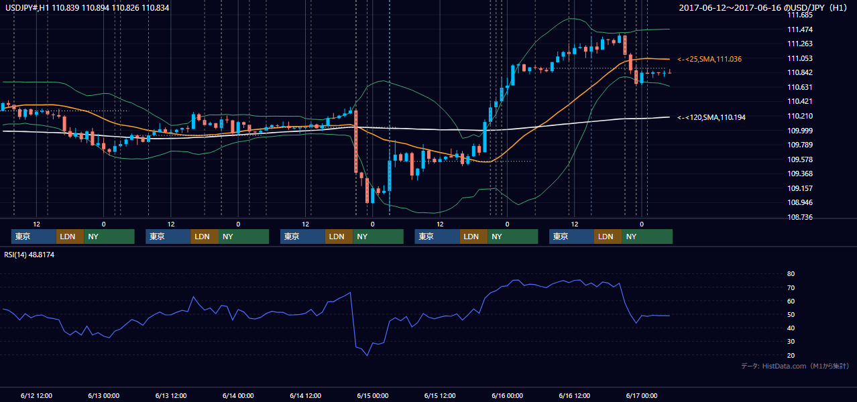This screenshot has width=857, height=402.
Task: Select the 6/13 00:00 date label
Action: coord(104,395)
